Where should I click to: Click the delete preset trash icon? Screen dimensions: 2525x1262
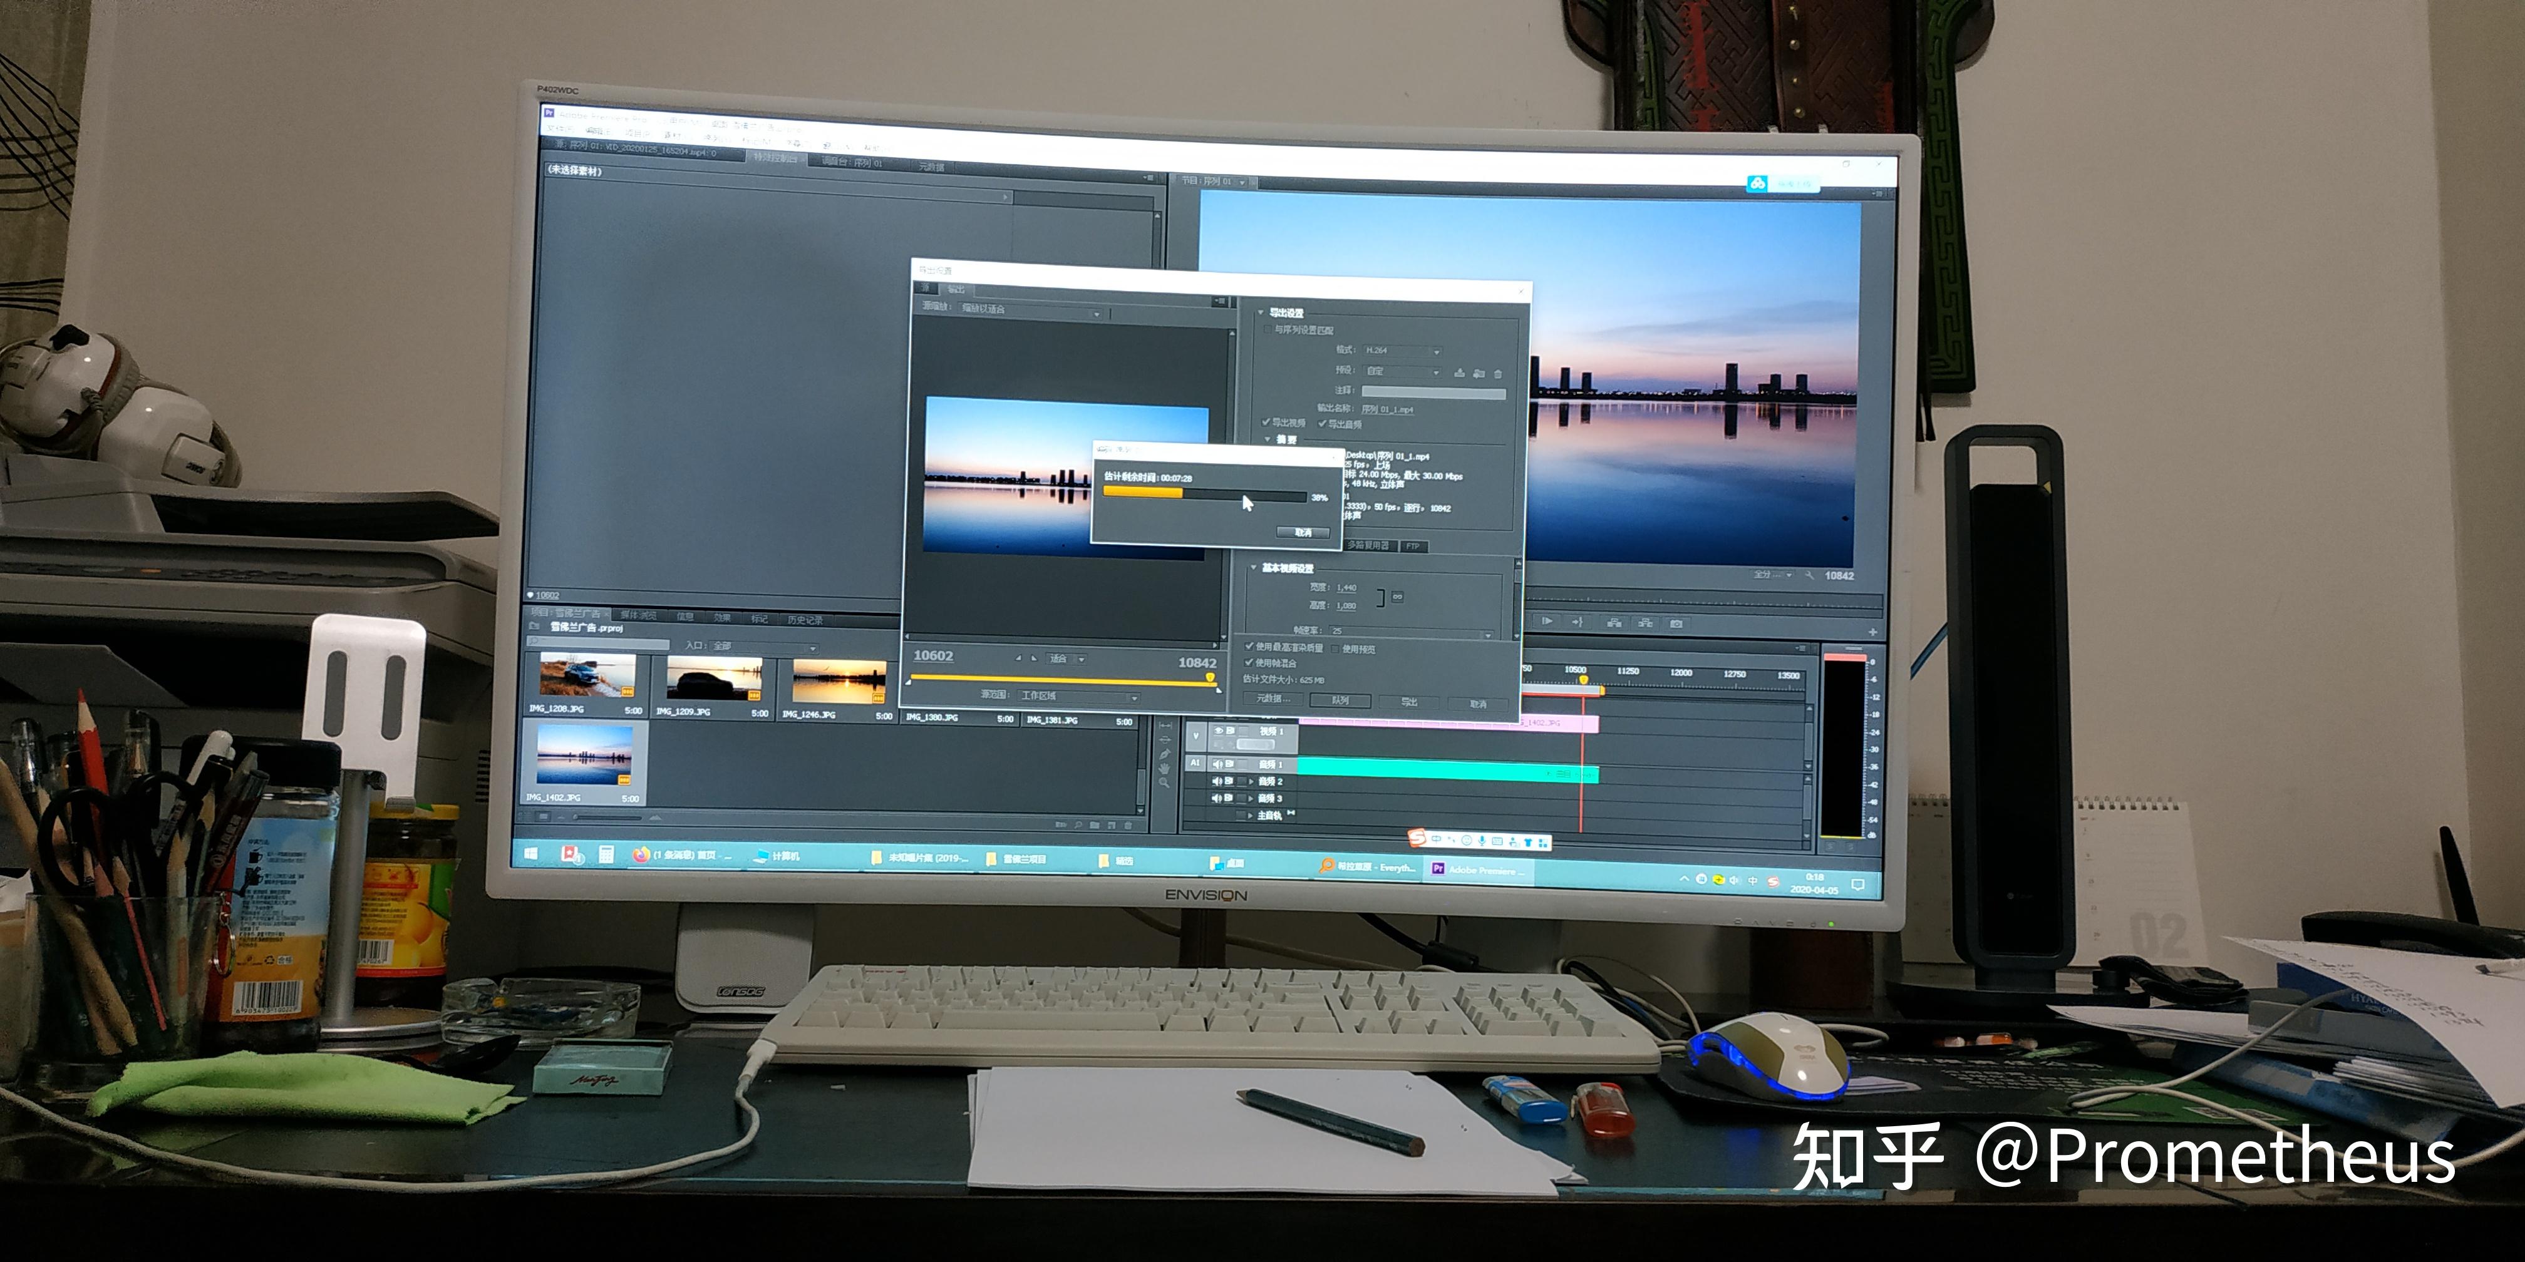[x=1498, y=373]
